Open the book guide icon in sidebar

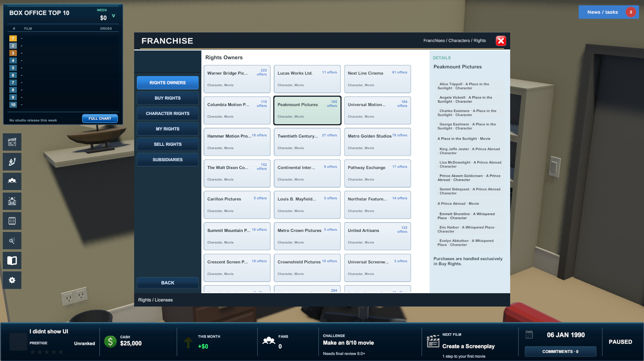pyautogui.click(x=12, y=260)
